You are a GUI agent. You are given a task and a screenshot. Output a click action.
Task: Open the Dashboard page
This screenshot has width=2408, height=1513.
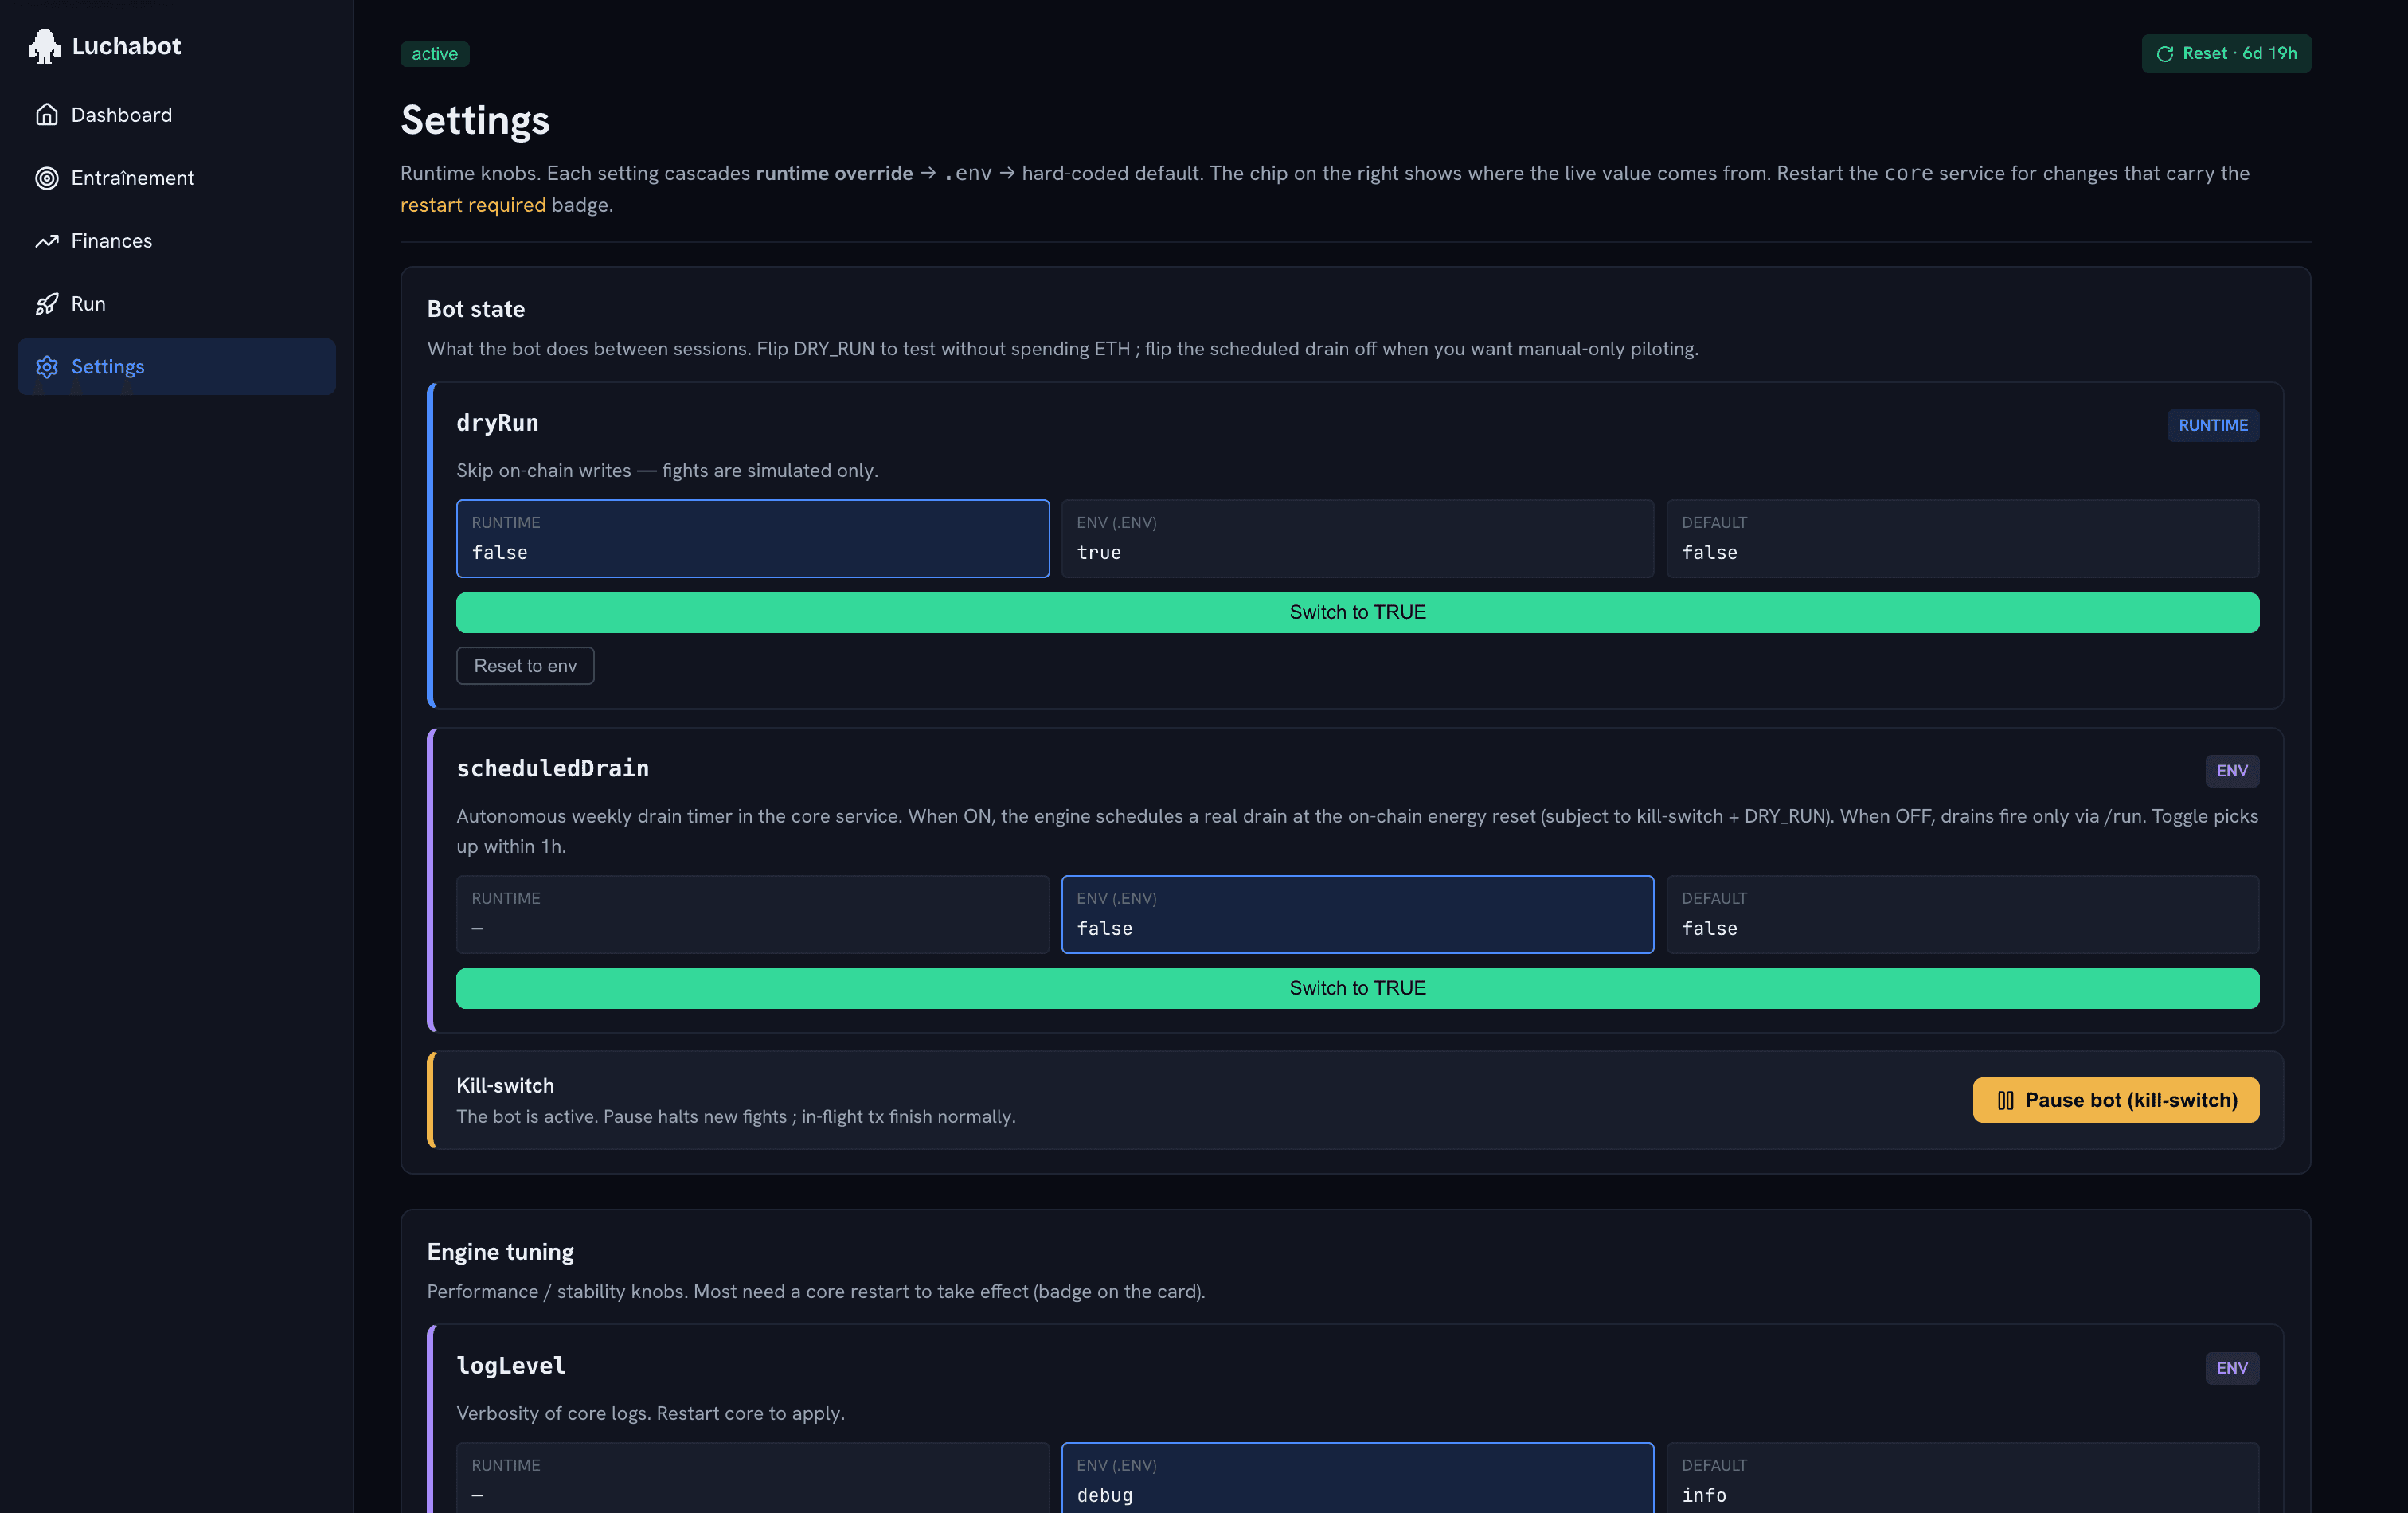[177, 115]
